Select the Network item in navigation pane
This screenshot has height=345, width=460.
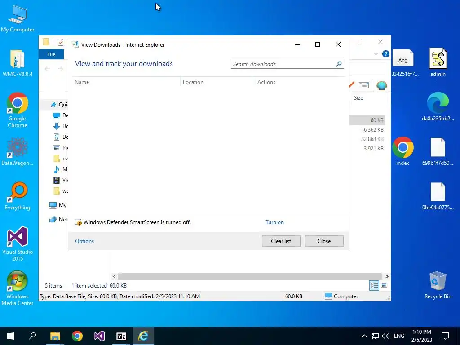58,219
